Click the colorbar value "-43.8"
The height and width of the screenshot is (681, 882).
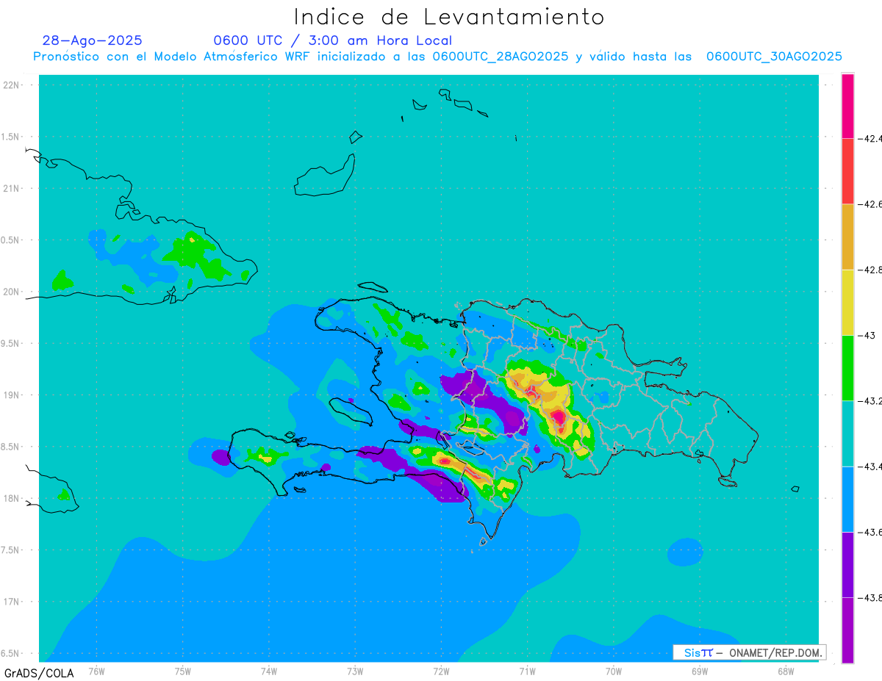(x=871, y=597)
